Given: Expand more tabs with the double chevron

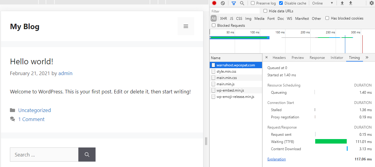Looking at the screenshot, I should 367,57.
